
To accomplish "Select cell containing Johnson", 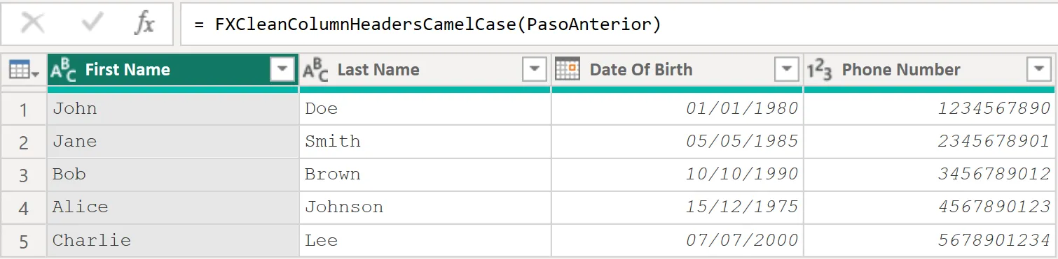I will pos(425,207).
